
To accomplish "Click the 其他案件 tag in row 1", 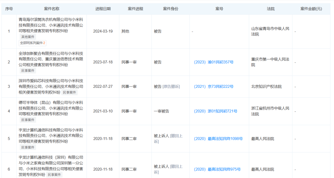I will (28, 37).
